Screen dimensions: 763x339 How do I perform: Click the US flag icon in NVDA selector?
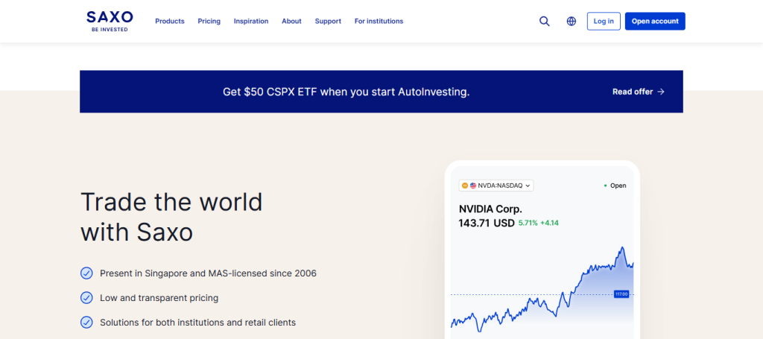coord(473,186)
